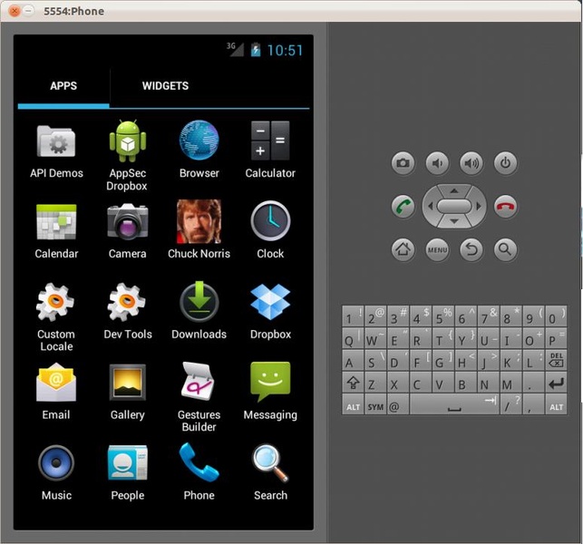583x544 pixels.
Task: Click the 1 key on emulator keyboard
Action: [x=353, y=316]
